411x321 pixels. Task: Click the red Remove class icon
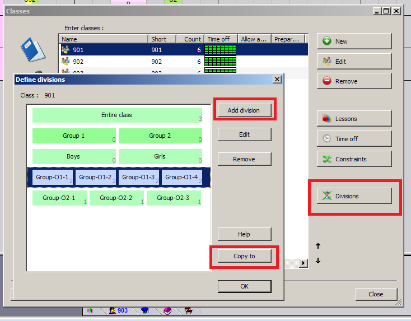326,81
